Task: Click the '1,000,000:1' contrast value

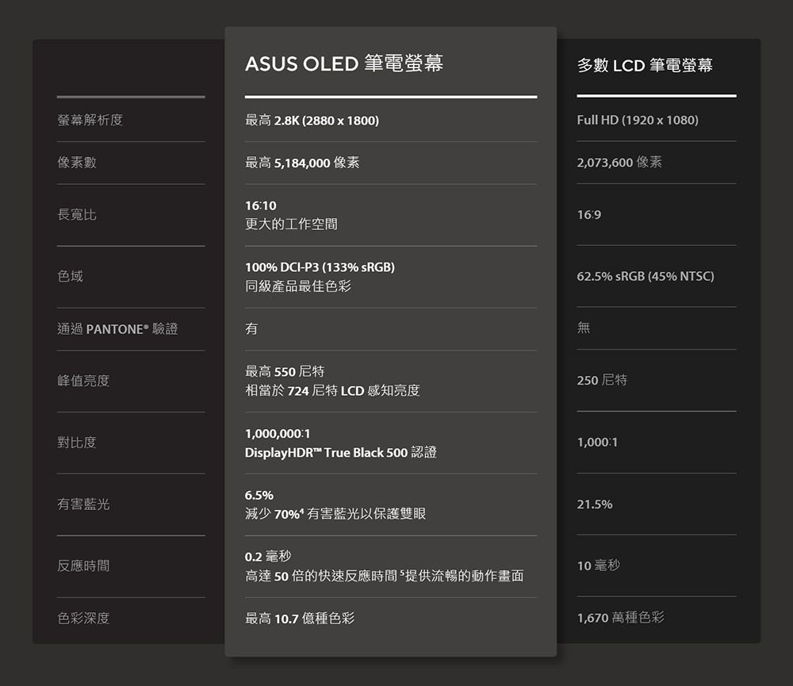Action: (x=278, y=434)
